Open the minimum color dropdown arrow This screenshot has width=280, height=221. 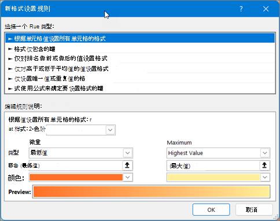[x=128, y=178]
